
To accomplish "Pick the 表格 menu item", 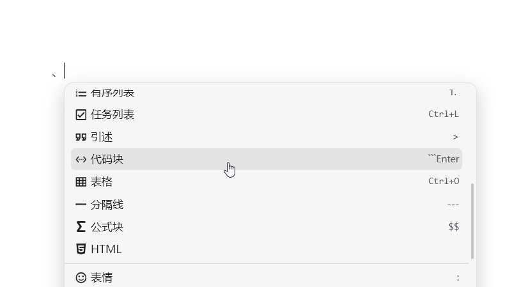I will pos(102,182).
